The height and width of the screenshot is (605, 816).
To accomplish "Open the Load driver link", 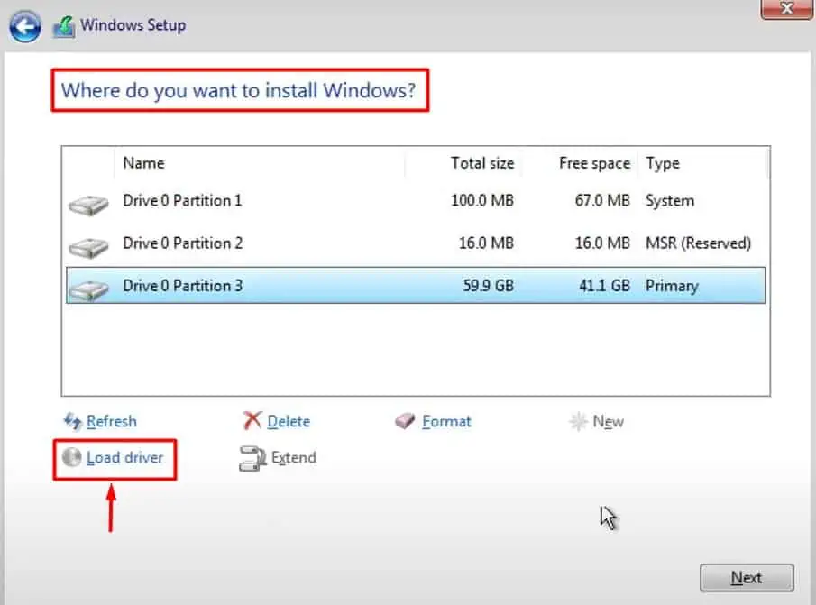I will point(125,458).
